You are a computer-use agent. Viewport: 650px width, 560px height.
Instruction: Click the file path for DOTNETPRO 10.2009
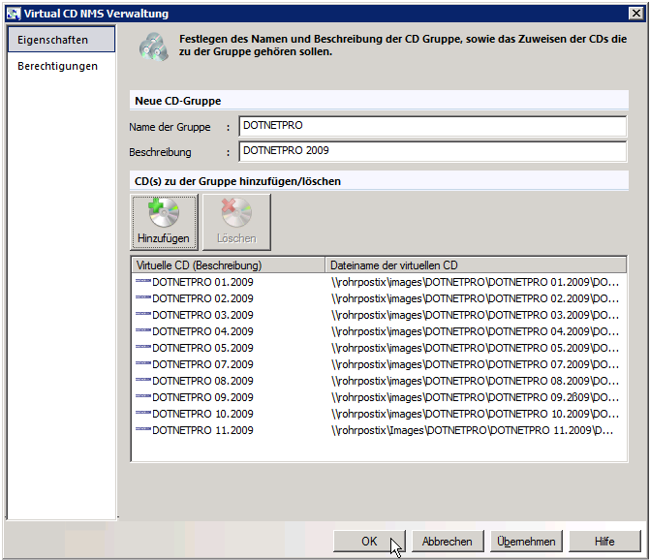coord(475,414)
